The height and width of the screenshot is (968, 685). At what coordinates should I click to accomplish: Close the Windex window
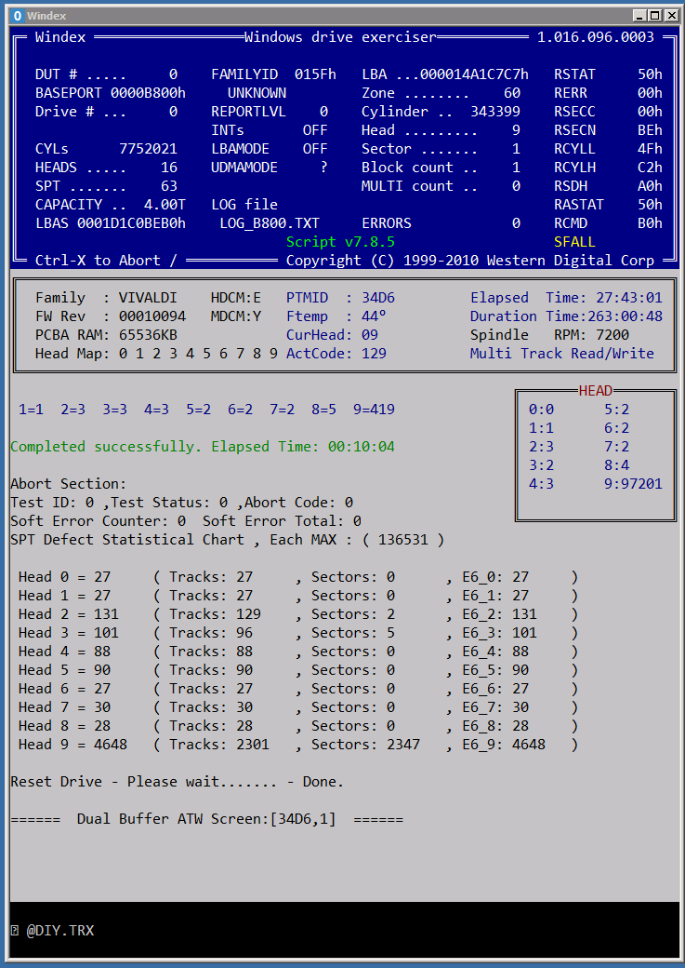click(671, 16)
